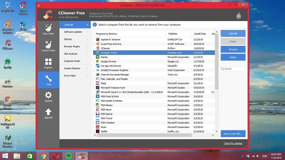Select MSN Weather row
285x160 pixels.
click(154, 123)
